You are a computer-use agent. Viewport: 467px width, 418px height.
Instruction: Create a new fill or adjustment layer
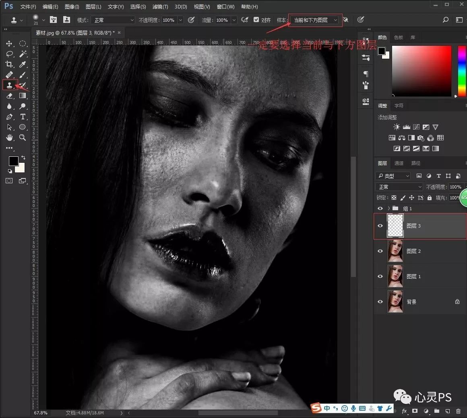tap(426, 411)
